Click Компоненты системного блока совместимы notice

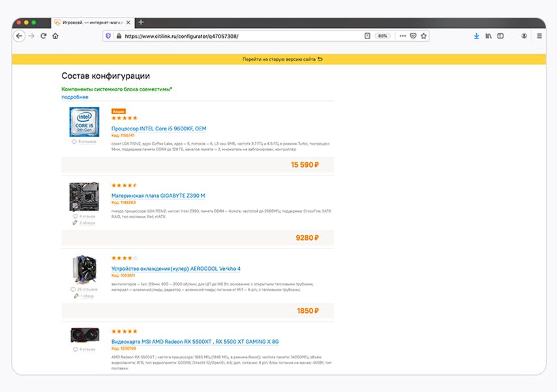click(117, 89)
